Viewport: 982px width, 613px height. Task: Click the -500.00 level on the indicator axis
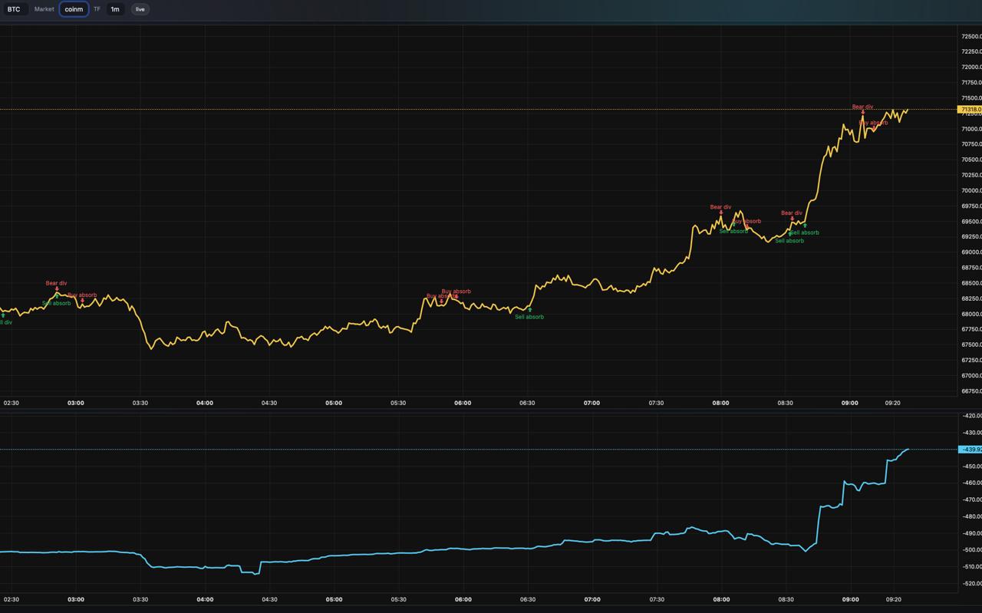[970, 550]
